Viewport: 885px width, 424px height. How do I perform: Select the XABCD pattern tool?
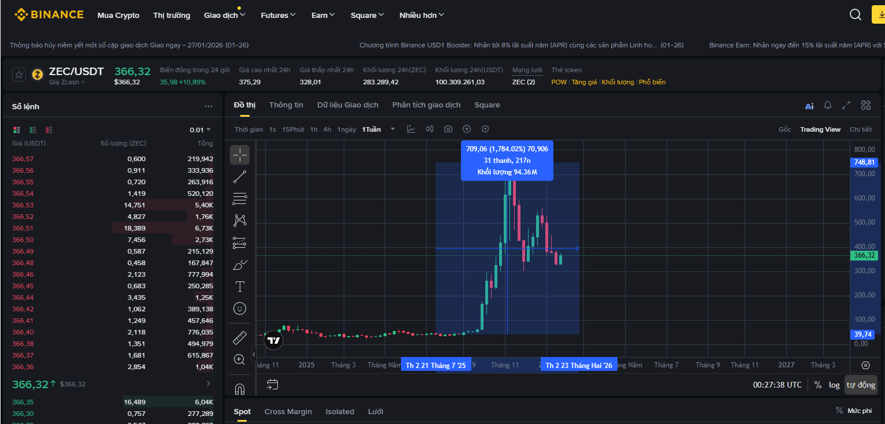pyautogui.click(x=240, y=220)
